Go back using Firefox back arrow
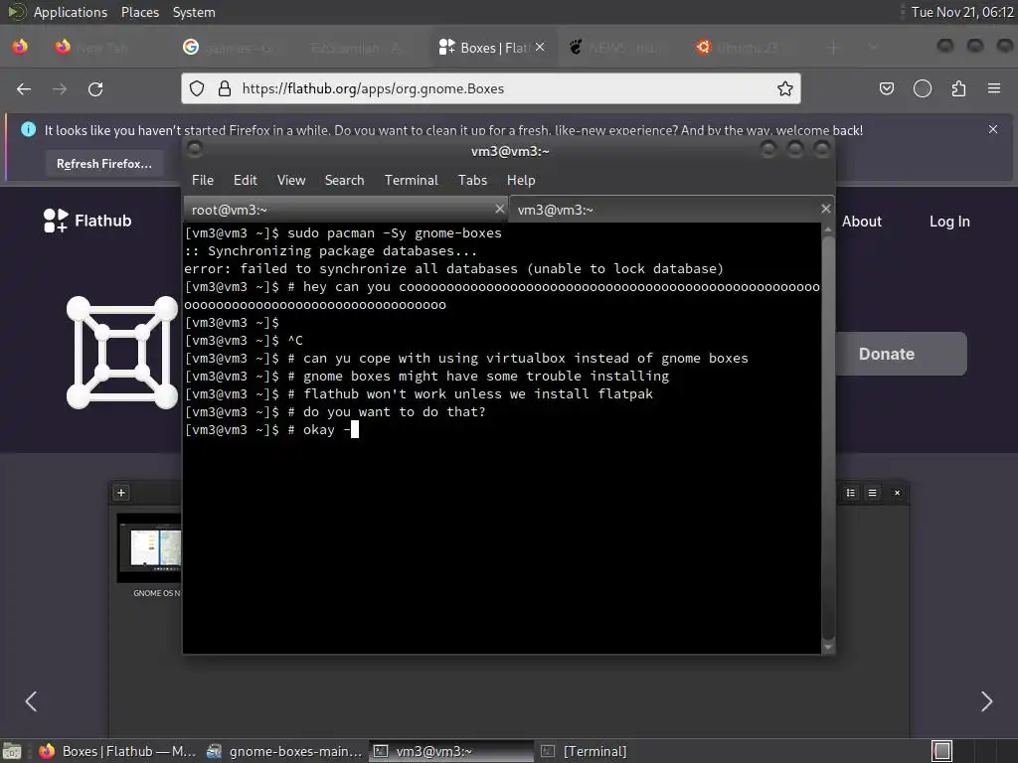This screenshot has height=763, width=1018. 24,88
